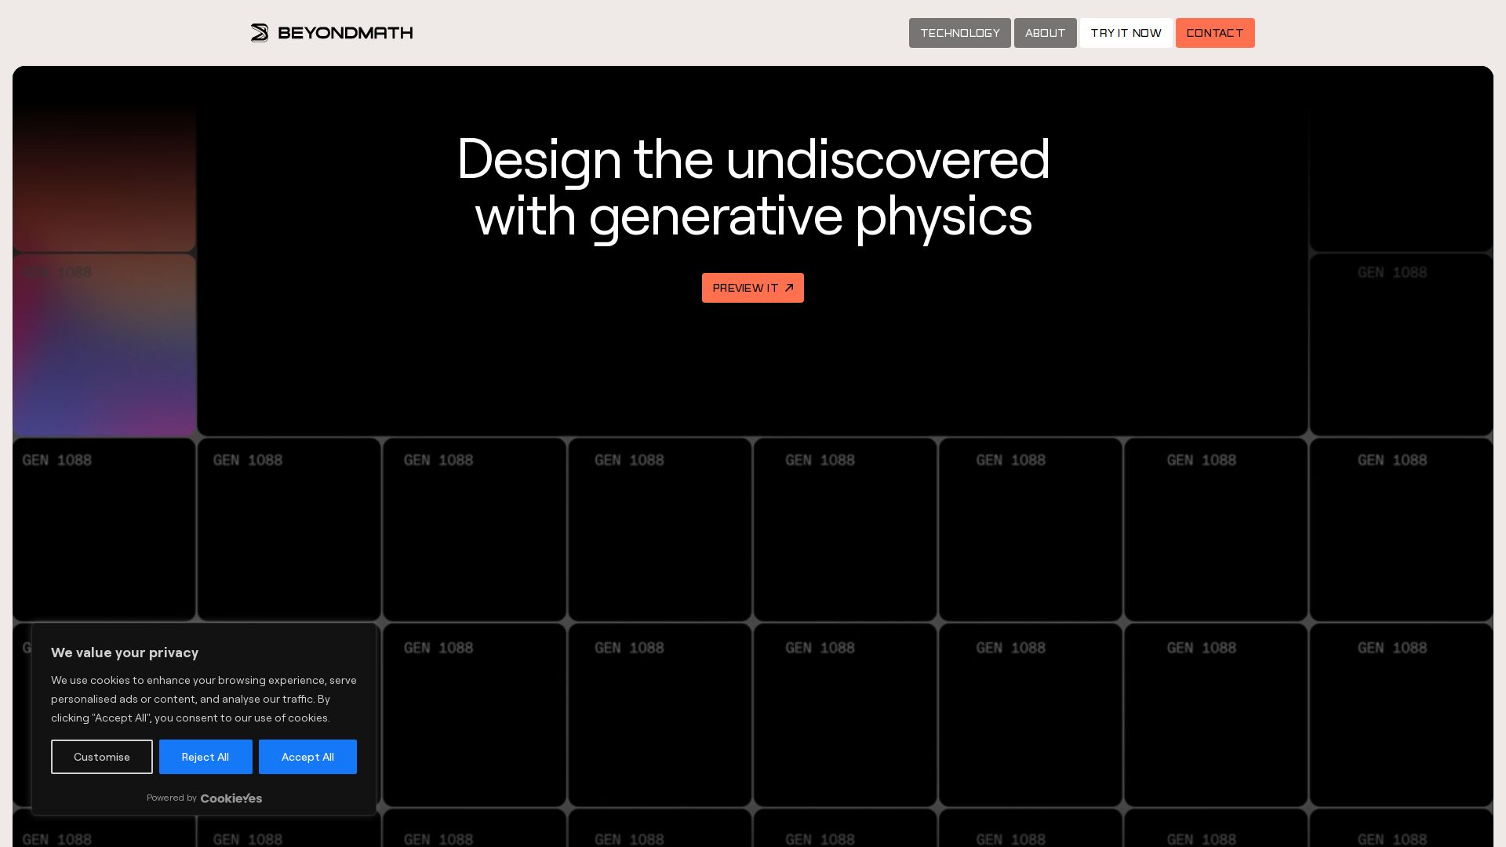
Task: Open the Contact page
Action: point(1214,33)
